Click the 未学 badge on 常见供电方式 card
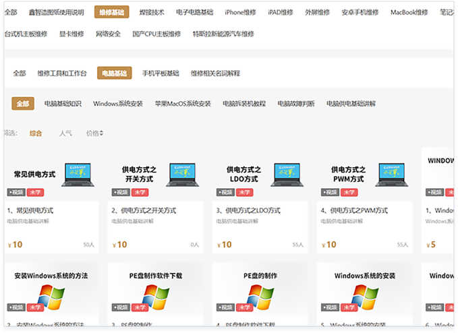The width and height of the screenshot is (458, 333). tap(35, 192)
